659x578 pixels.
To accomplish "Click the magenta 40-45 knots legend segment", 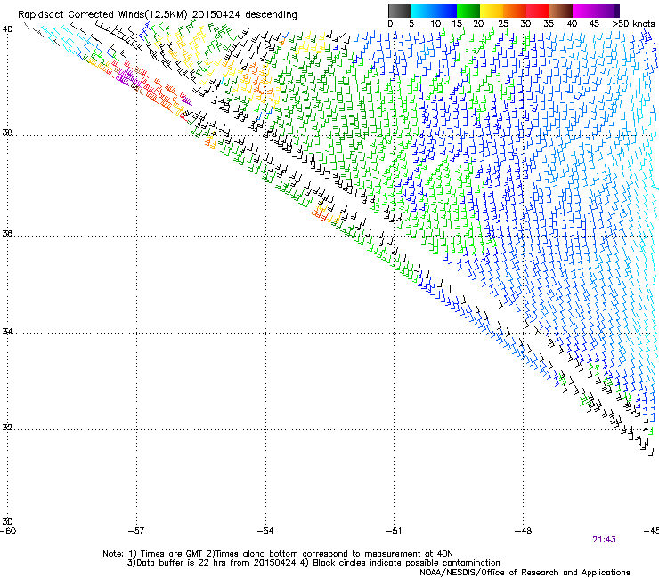I will [584, 11].
